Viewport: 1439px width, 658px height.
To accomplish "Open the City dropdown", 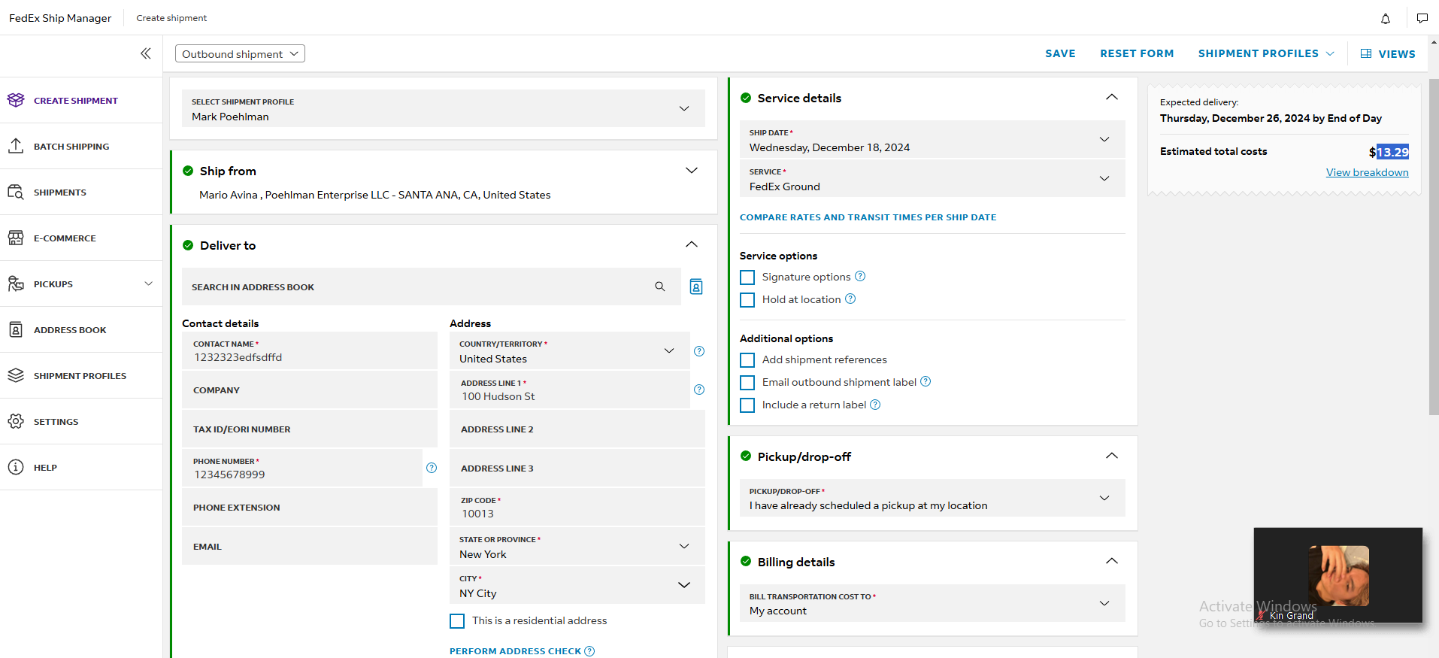I will tap(577, 586).
